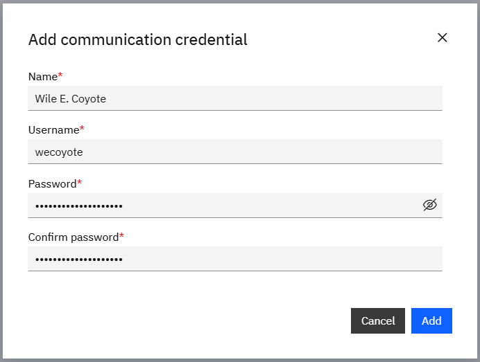Click the masked dots in Password field
This screenshot has width=480, height=362.
79,206
